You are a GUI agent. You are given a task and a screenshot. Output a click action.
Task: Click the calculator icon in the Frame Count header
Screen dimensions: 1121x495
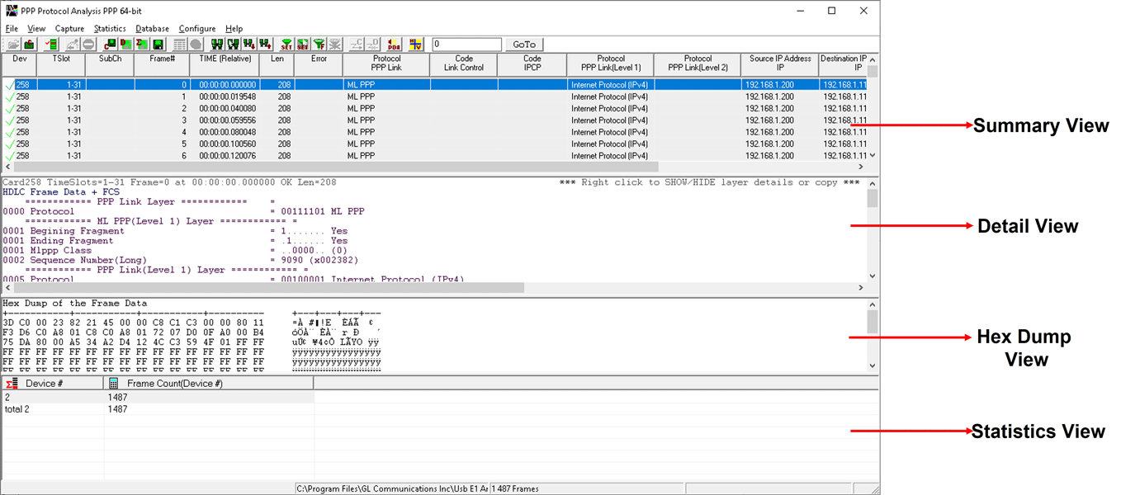(x=114, y=384)
